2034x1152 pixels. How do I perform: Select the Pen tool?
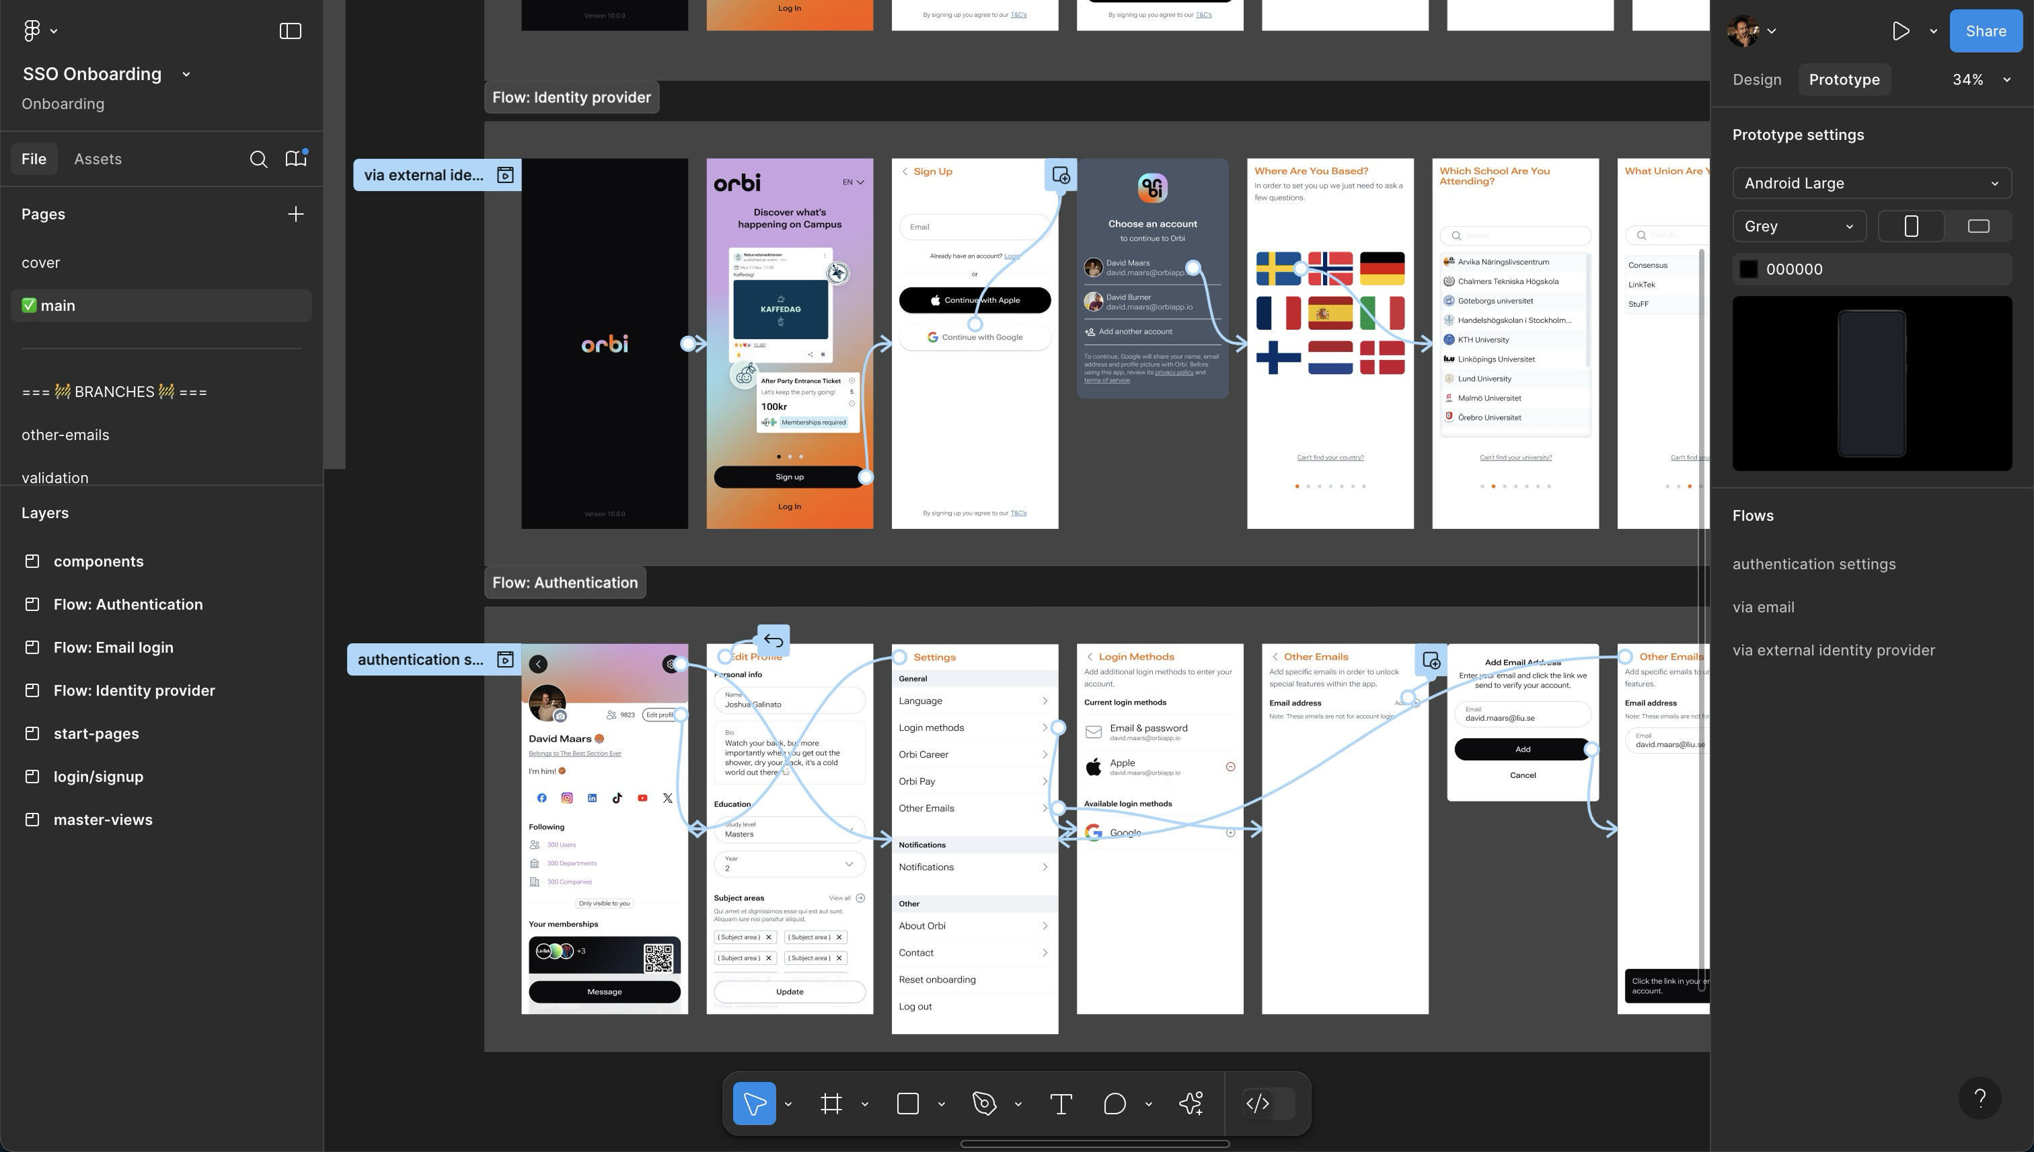point(985,1103)
